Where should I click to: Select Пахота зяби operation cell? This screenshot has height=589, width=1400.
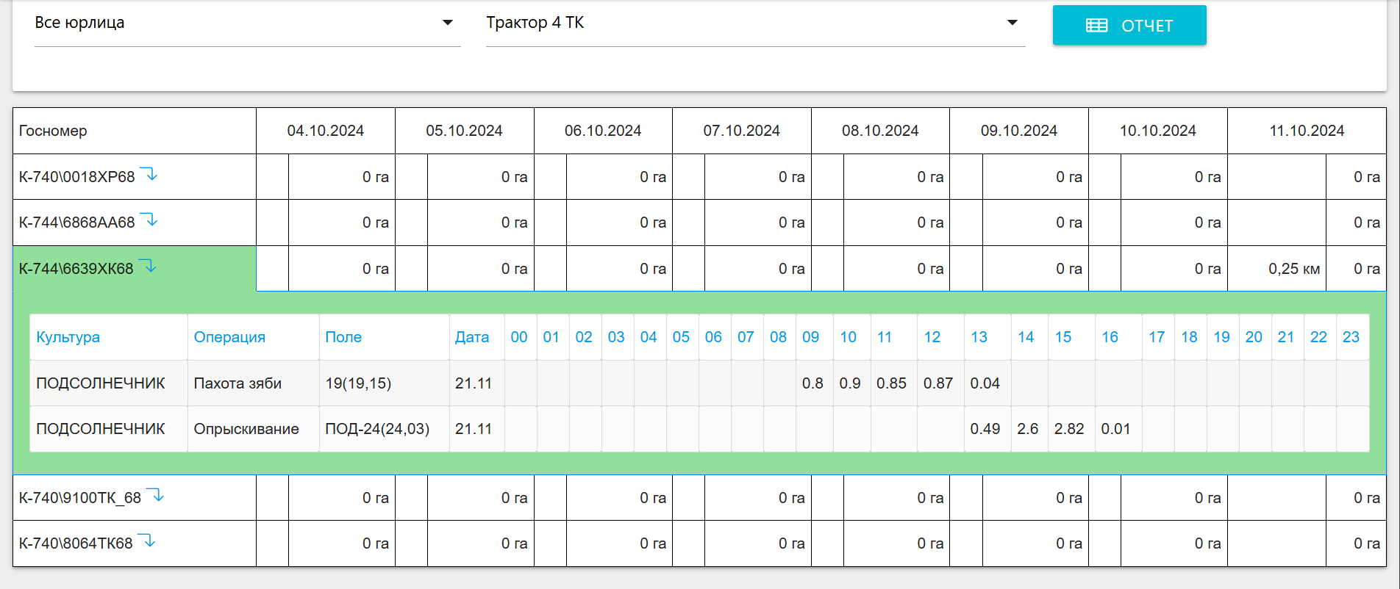238,383
